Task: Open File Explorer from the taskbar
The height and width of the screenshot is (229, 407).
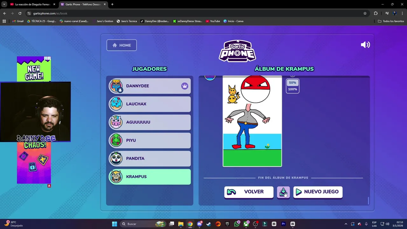Action: (181, 224)
